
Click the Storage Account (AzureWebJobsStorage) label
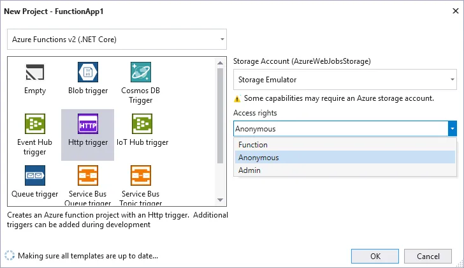tap(302, 61)
